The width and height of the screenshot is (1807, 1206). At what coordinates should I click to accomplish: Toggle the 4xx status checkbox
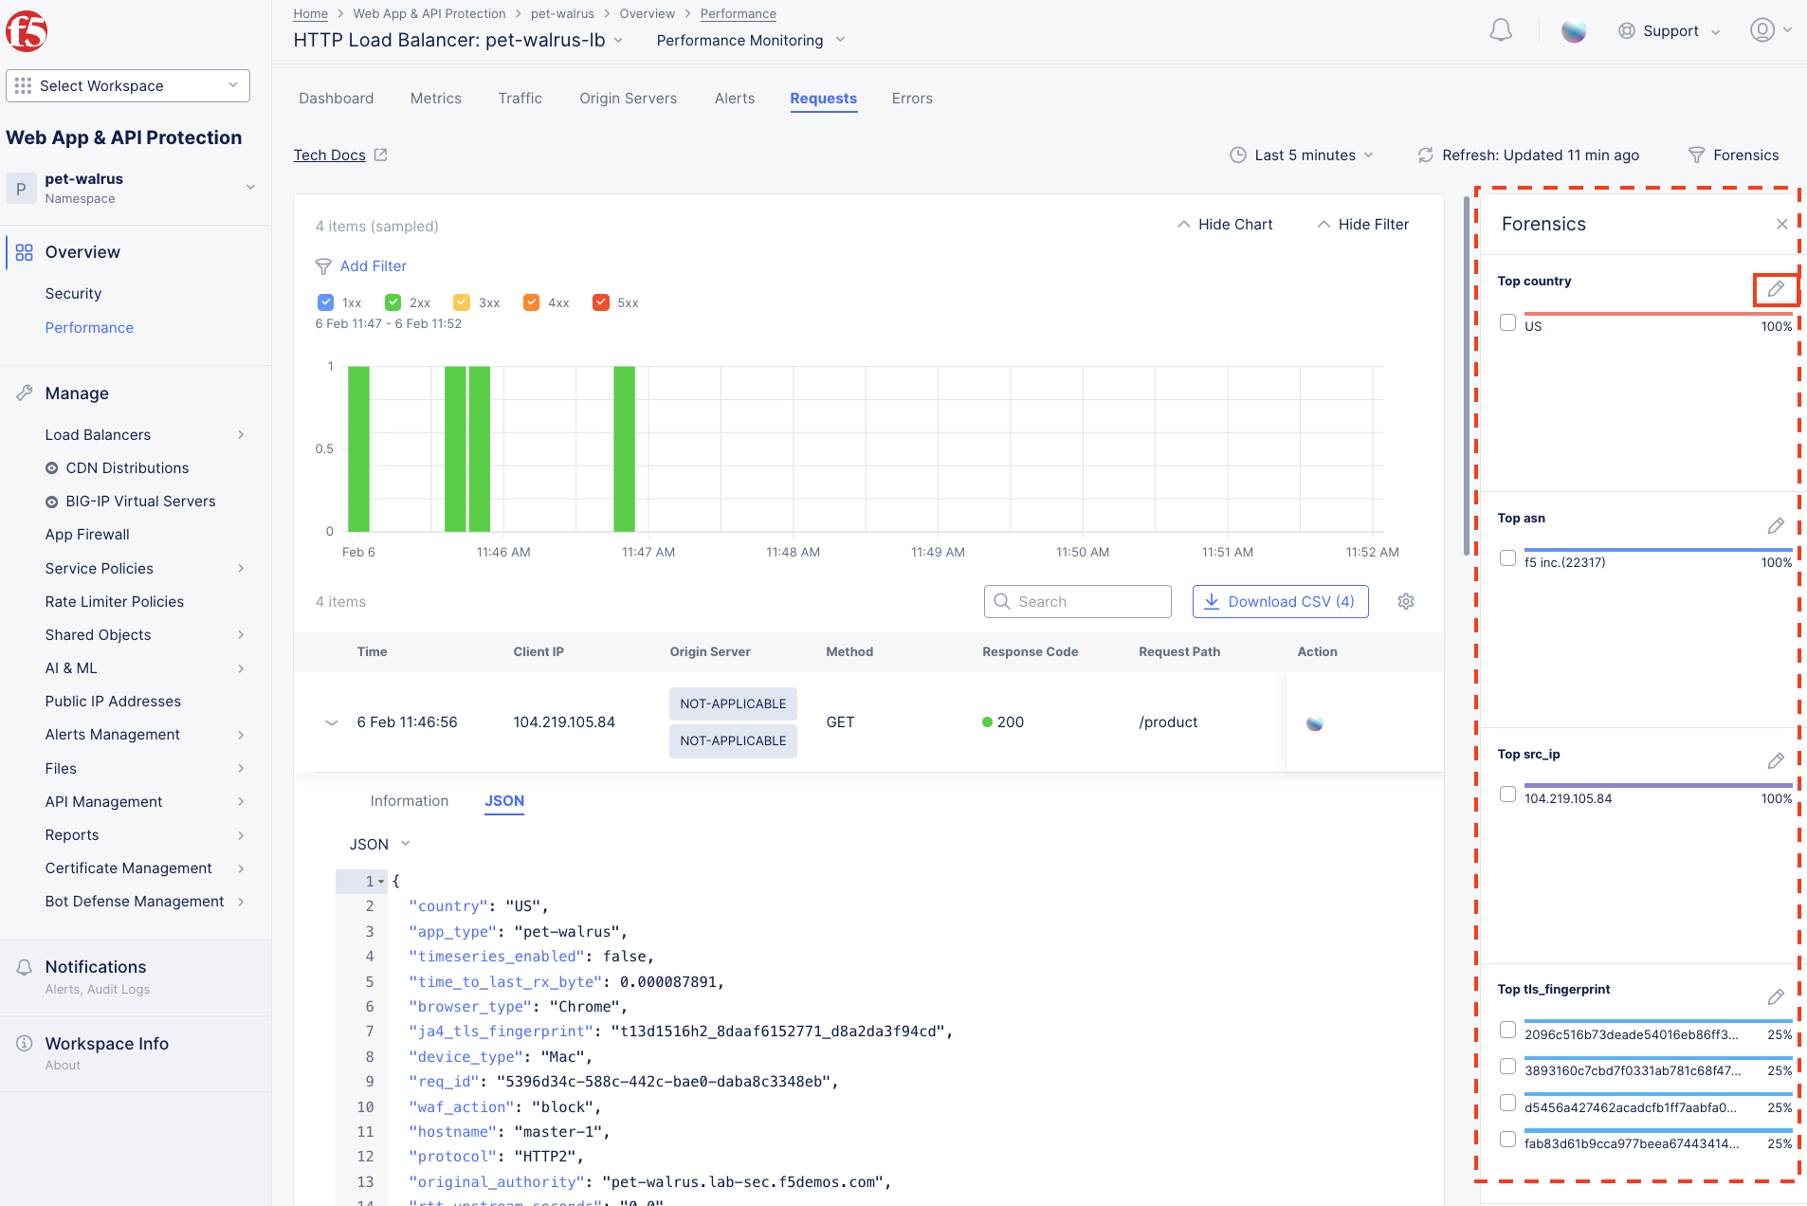531,302
